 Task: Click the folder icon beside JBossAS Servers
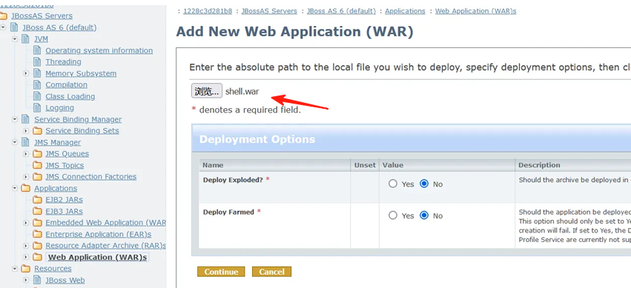coord(3,16)
